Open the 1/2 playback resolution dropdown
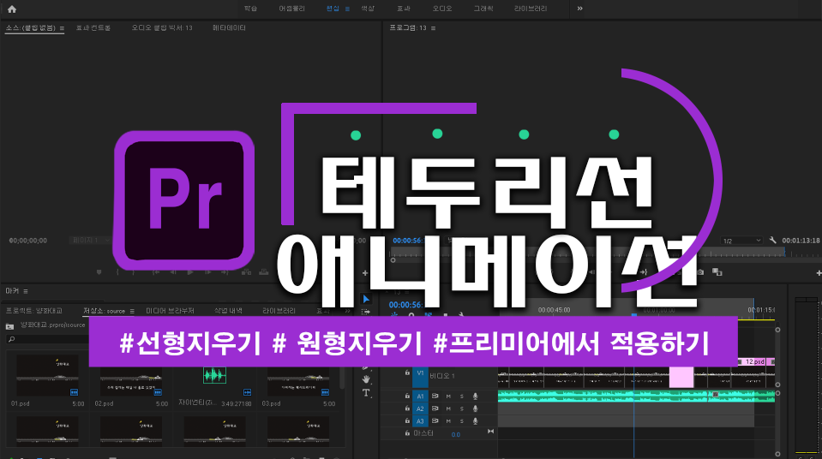 point(741,241)
